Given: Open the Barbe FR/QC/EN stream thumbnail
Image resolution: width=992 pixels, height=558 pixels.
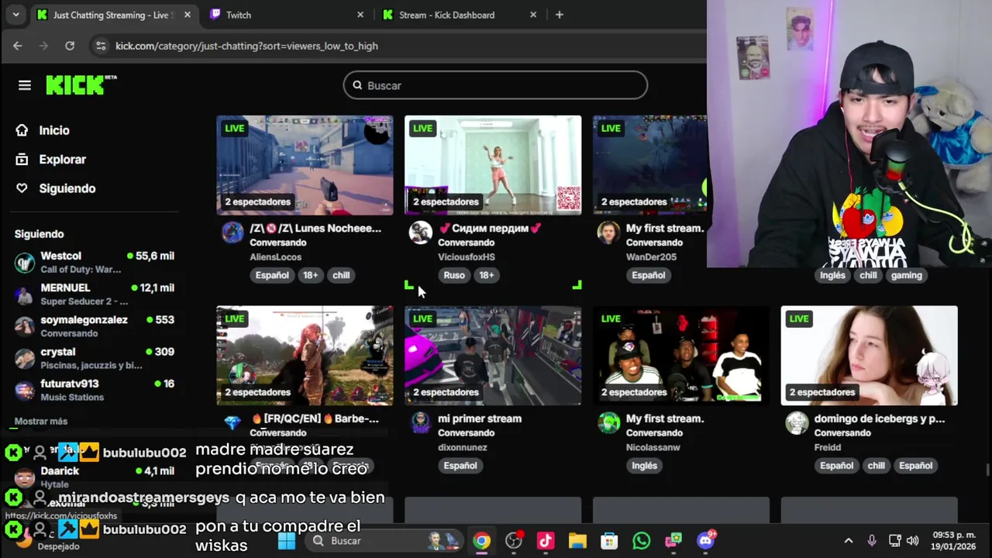Looking at the screenshot, I should click(x=305, y=355).
